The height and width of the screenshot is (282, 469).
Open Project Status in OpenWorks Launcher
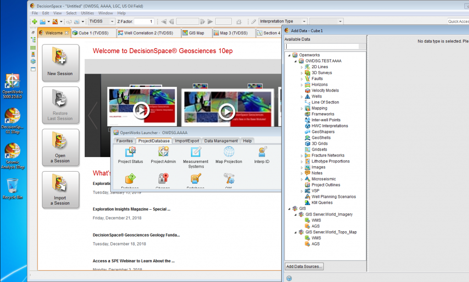[x=131, y=155]
